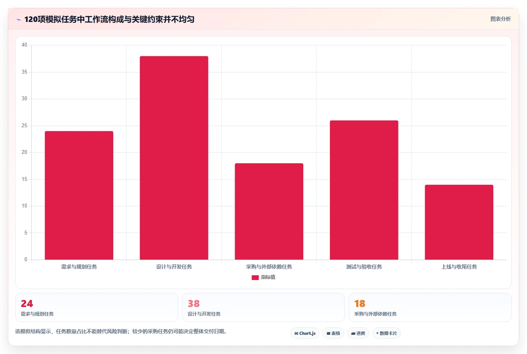The height and width of the screenshot is (354, 527).
Task: Click the y-axis value 30
Action: tap(24, 99)
